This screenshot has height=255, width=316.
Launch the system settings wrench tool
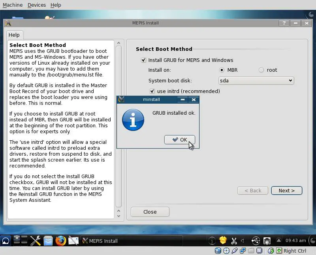coord(36,240)
